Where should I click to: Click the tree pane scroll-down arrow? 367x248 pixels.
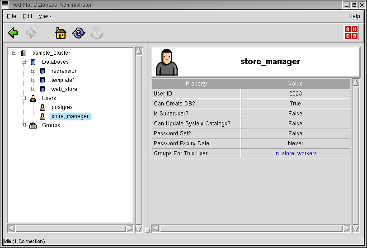click(139, 229)
